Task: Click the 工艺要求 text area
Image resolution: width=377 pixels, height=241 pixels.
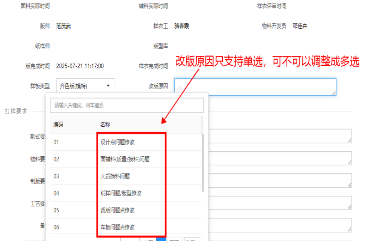Action: point(280,203)
